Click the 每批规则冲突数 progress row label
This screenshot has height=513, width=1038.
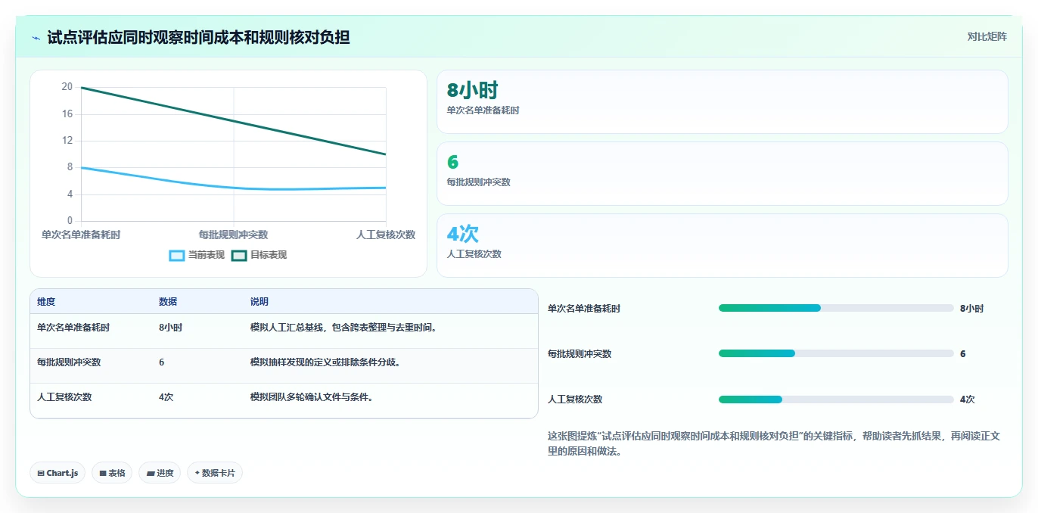pos(580,354)
